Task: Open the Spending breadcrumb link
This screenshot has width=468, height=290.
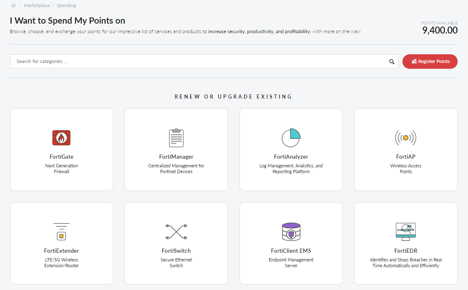Action: [x=66, y=5]
